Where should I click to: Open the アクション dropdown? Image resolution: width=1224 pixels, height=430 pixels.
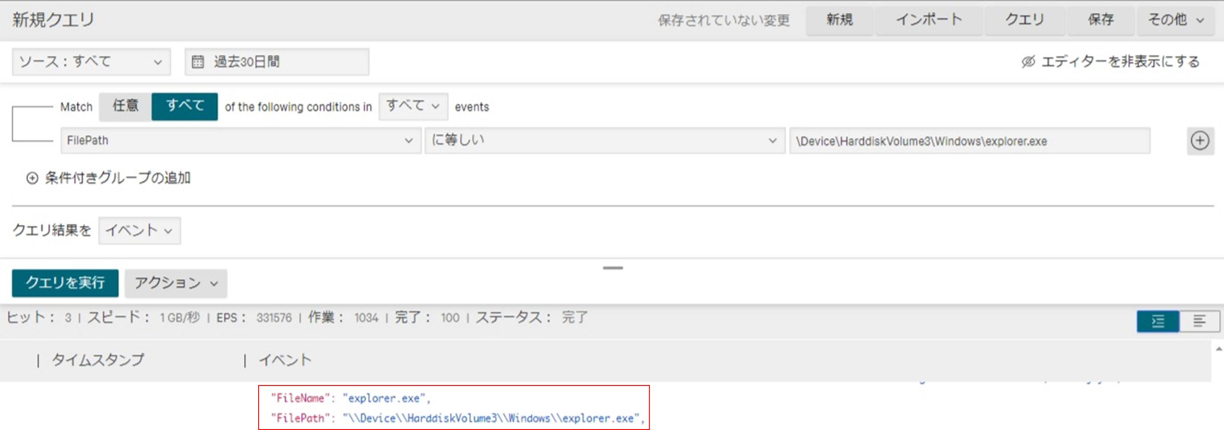(176, 283)
